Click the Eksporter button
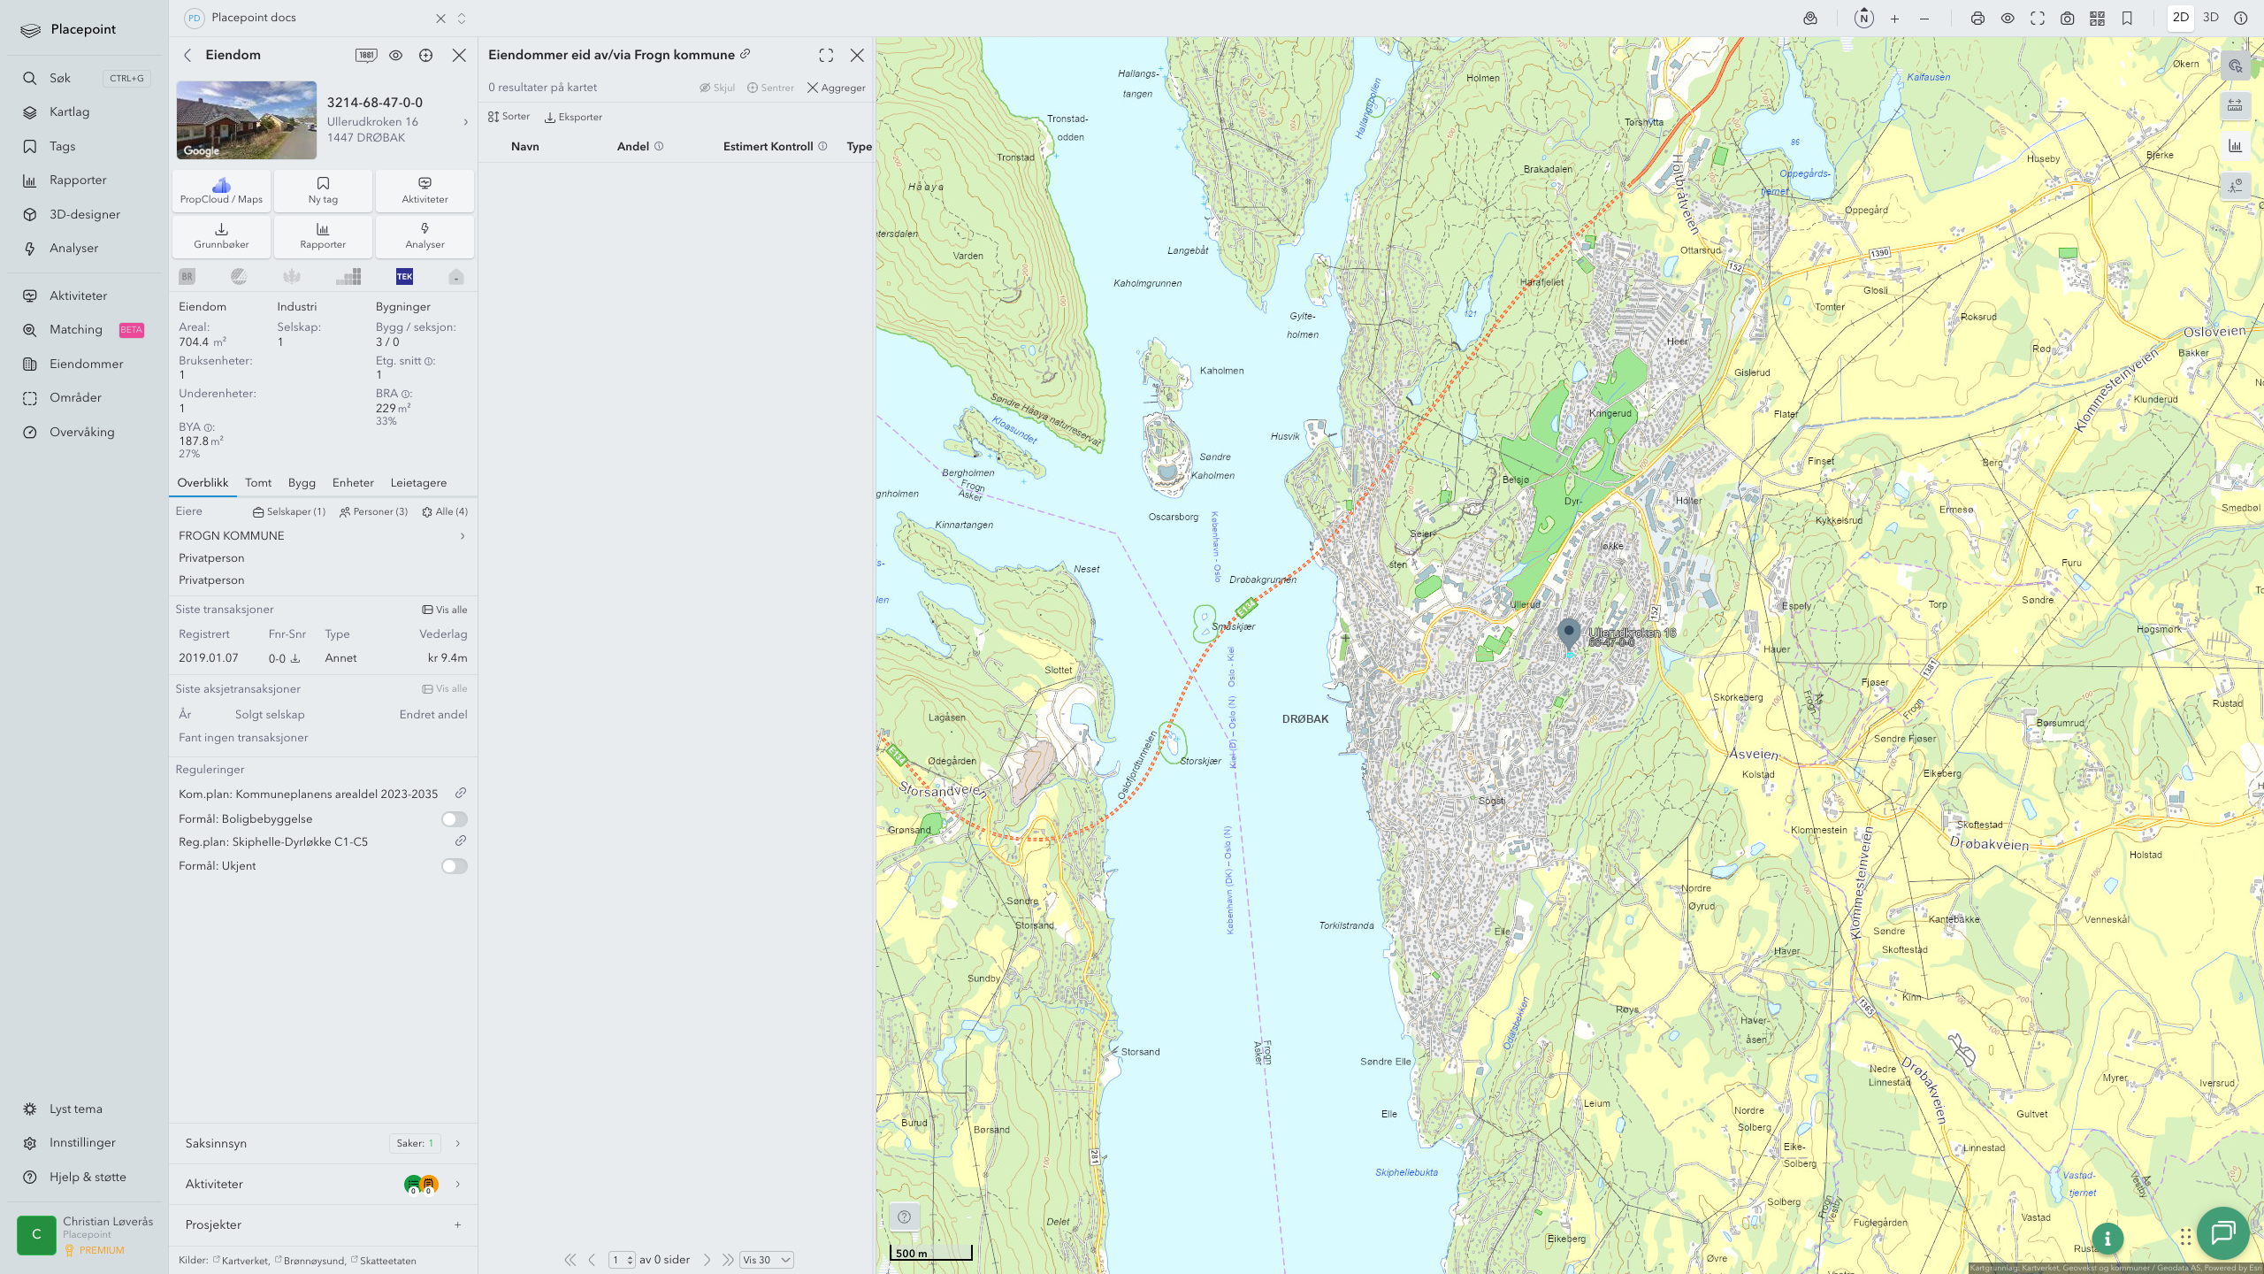This screenshot has width=2264, height=1274. pyautogui.click(x=573, y=117)
